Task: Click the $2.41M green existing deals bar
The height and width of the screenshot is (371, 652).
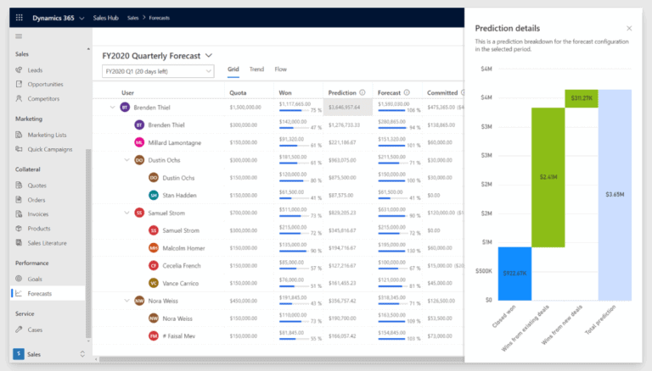Action: [x=548, y=177]
